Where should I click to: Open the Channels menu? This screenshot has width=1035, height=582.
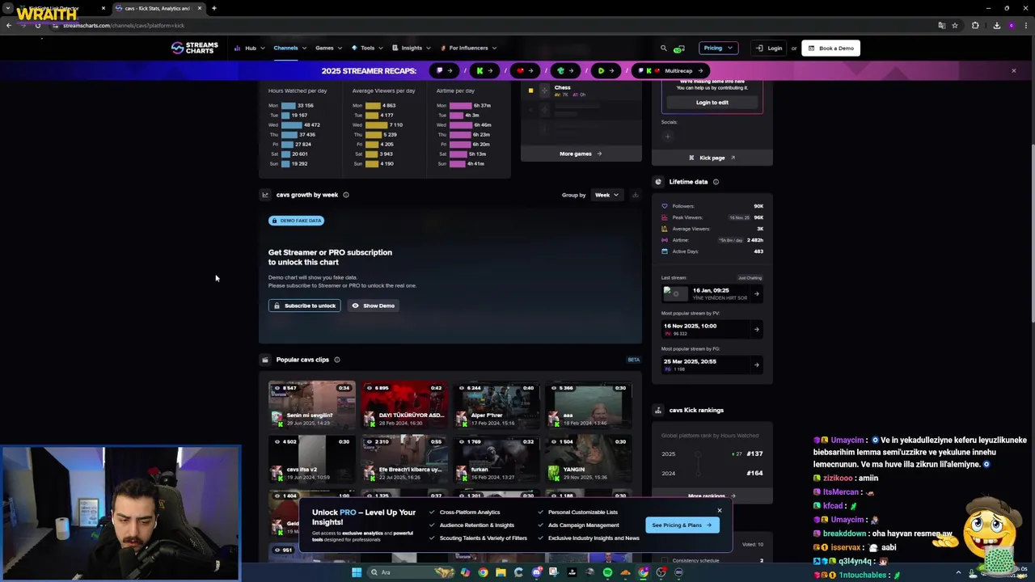pos(289,48)
